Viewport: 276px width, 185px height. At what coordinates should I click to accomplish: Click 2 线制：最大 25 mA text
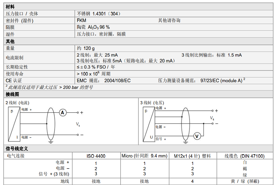coord(97,55)
